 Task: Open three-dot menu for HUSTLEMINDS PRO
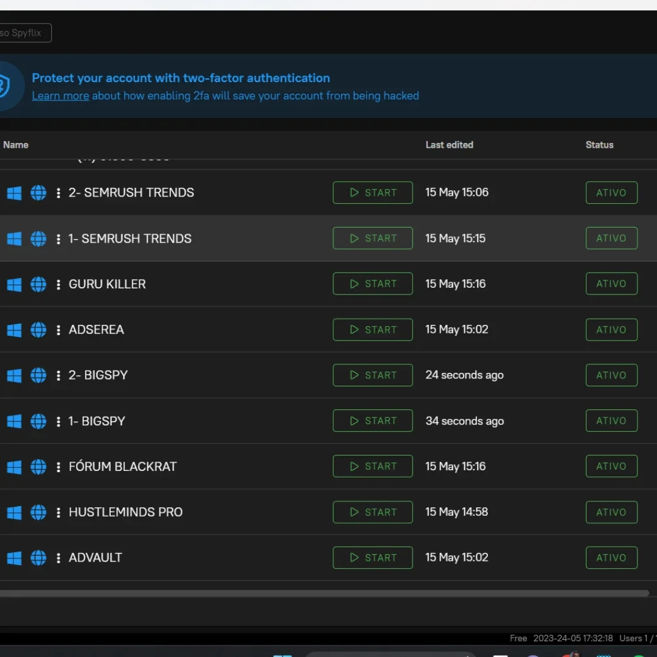58,512
